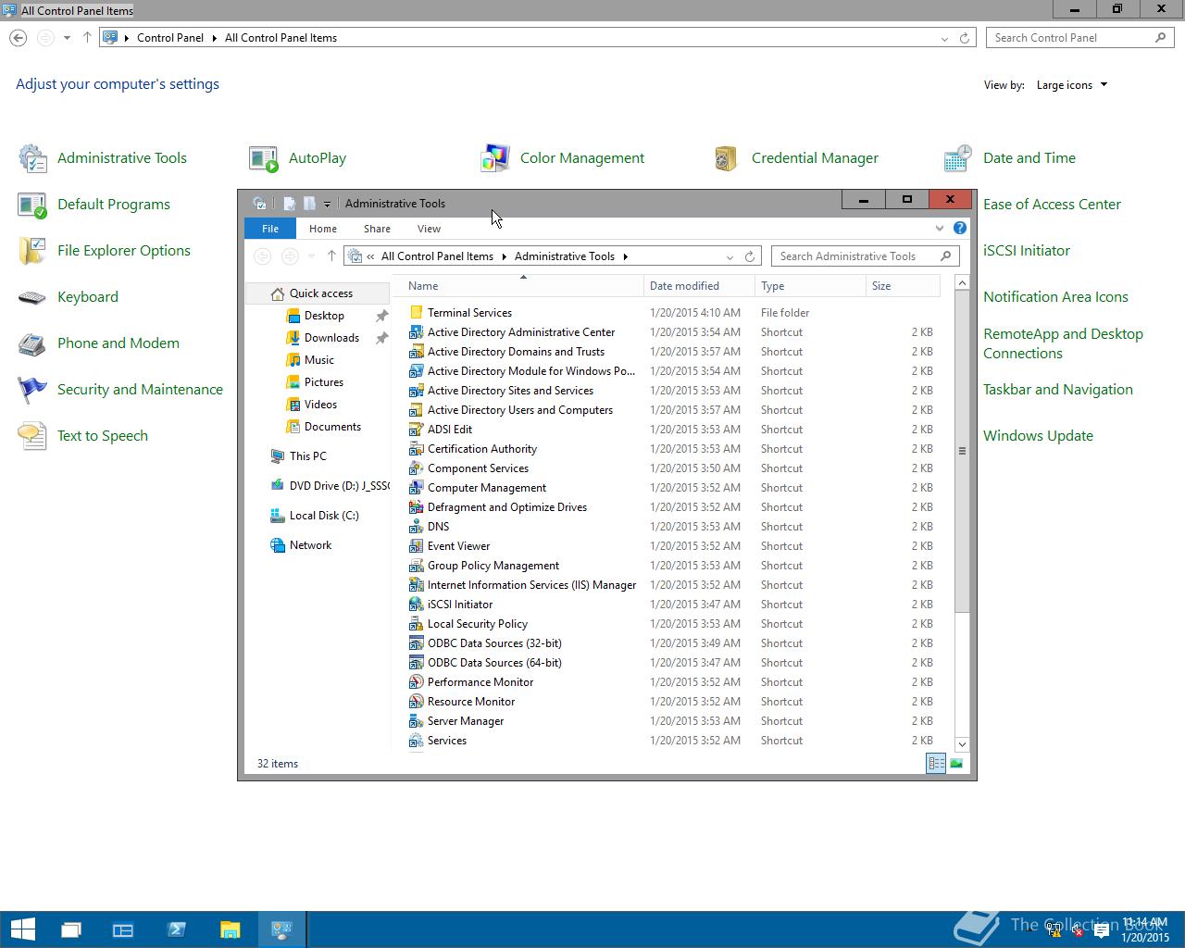Open File Explorer from the taskbar
The width and height of the screenshot is (1185, 948).
[x=230, y=929]
